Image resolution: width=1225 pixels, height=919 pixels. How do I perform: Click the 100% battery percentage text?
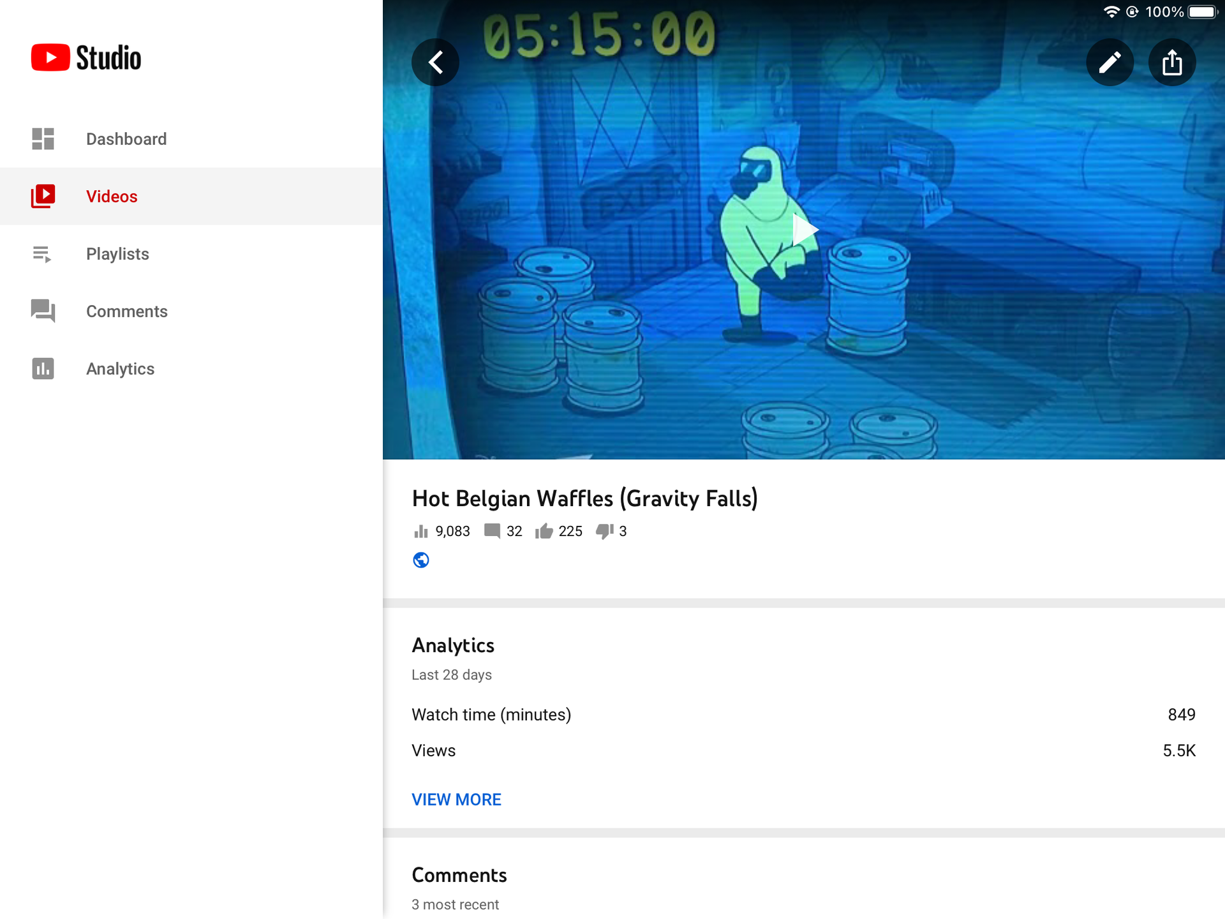coord(1164,11)
